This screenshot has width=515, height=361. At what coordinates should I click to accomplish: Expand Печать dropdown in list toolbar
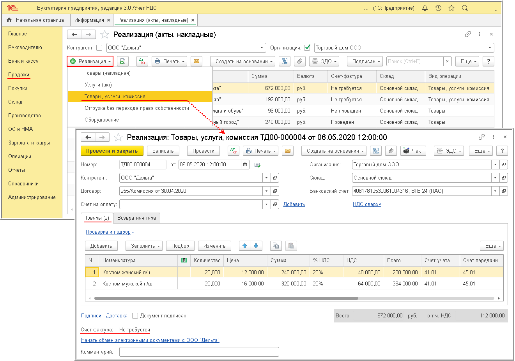[169, 61]
